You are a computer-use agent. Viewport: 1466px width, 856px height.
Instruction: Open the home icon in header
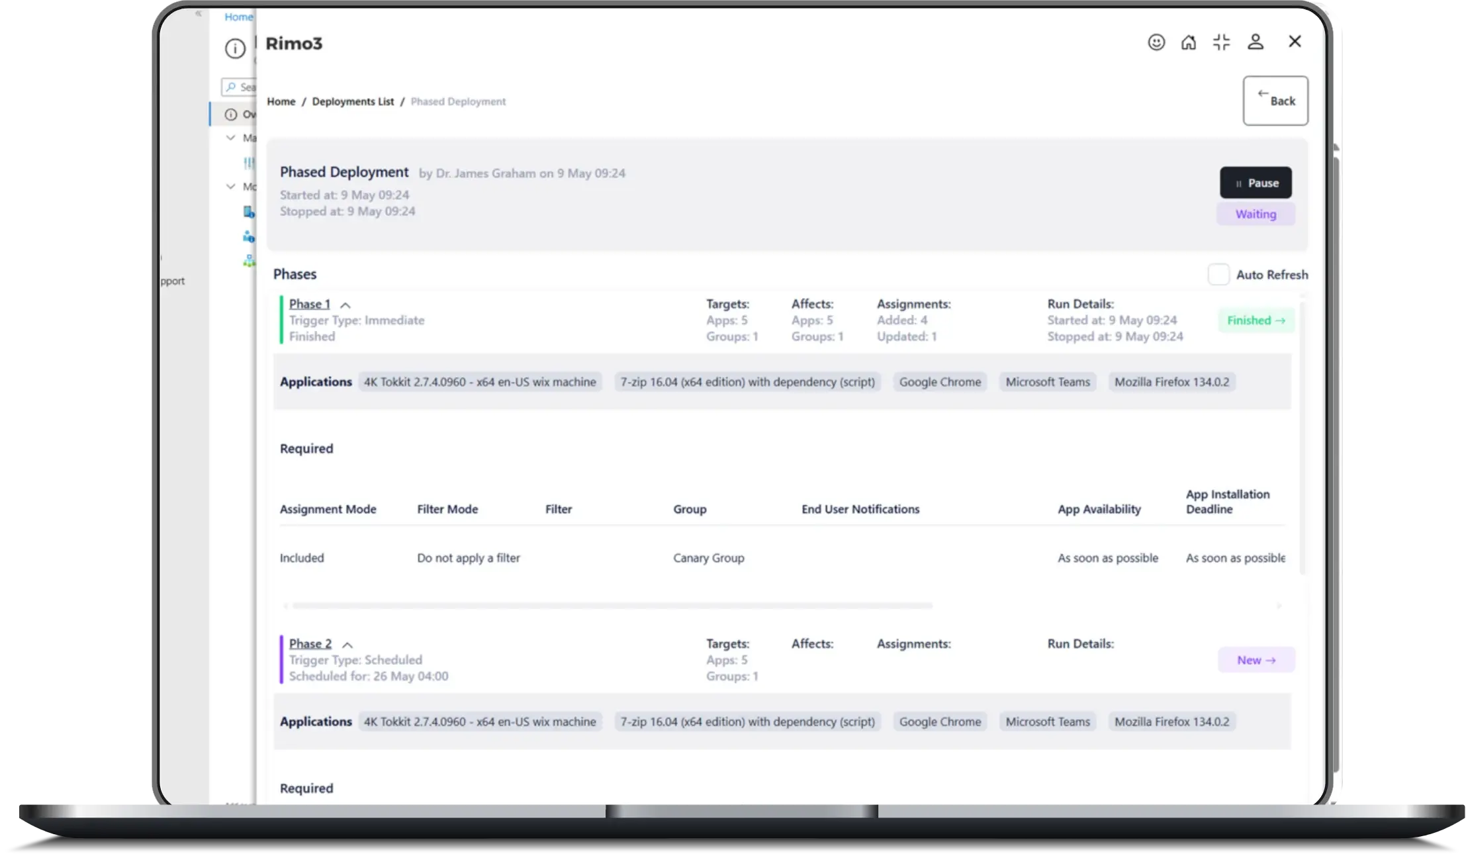click(1189, 42)
